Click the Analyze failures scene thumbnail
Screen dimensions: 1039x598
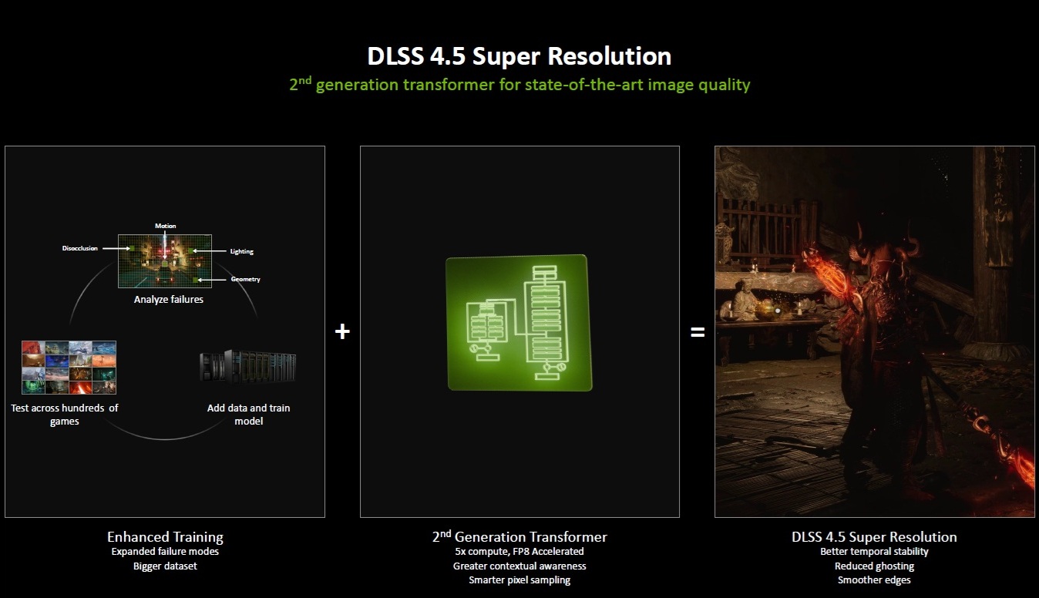point(163,261)
